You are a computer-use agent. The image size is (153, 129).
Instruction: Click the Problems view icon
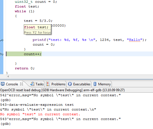(x=48, y=84)
